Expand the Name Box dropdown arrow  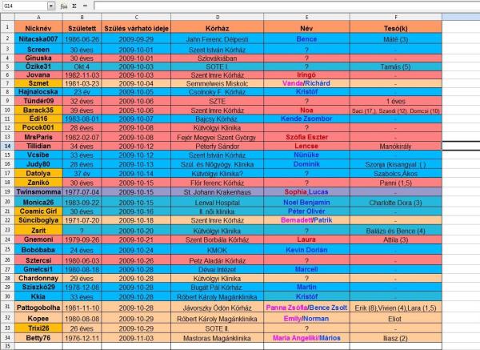click(51, 6)
